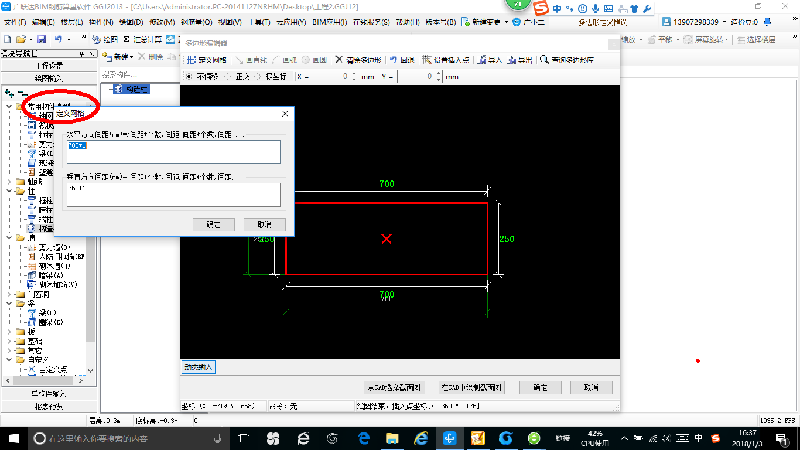Screen dimensions: 800x450
Task: Click the expand-all plus icon in navigation tree
Action: pos(9,93)
